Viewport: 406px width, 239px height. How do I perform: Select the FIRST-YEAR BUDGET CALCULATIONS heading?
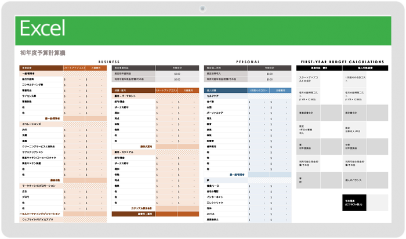click(x=341, y=61)
